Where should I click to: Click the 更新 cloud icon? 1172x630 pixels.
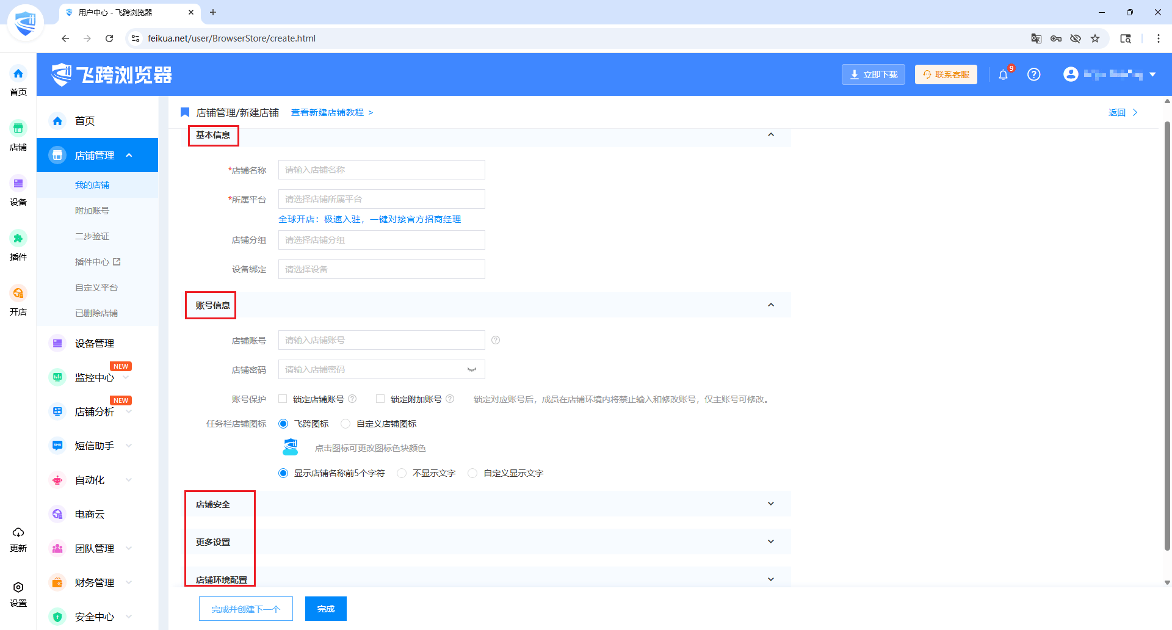(18, 533)
